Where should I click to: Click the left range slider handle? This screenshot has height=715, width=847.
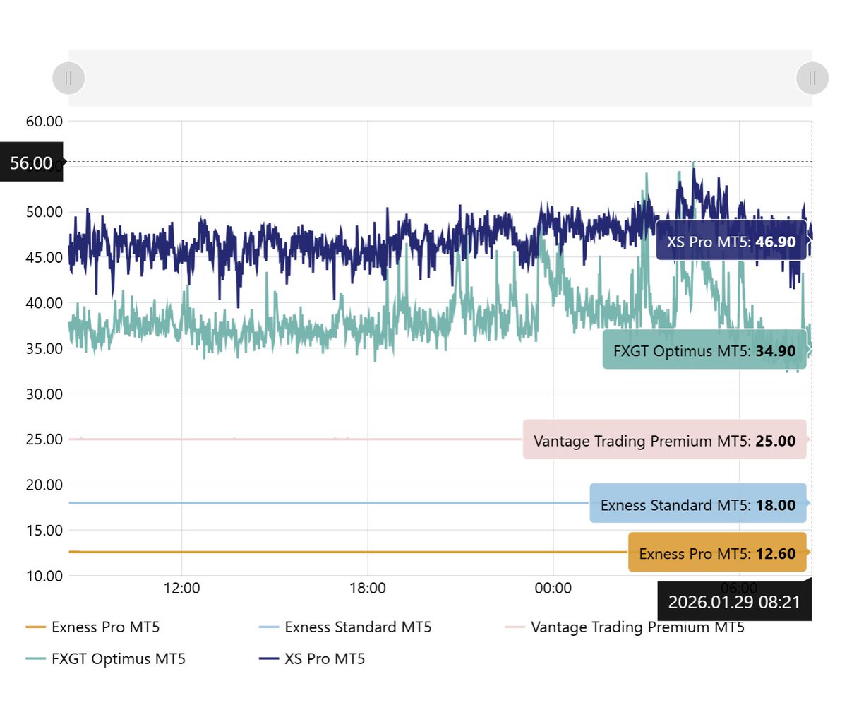pos(68,78)
